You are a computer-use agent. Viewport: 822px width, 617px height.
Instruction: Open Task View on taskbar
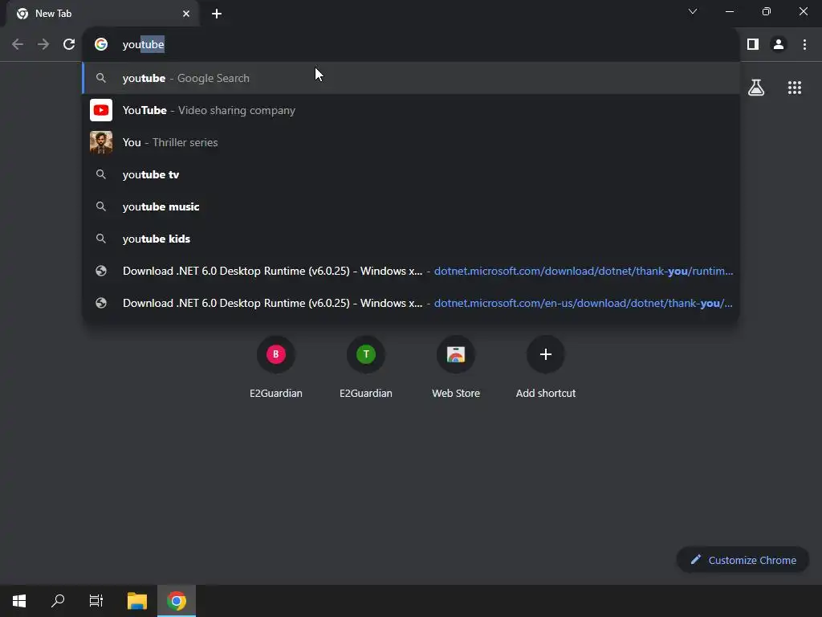96,601
